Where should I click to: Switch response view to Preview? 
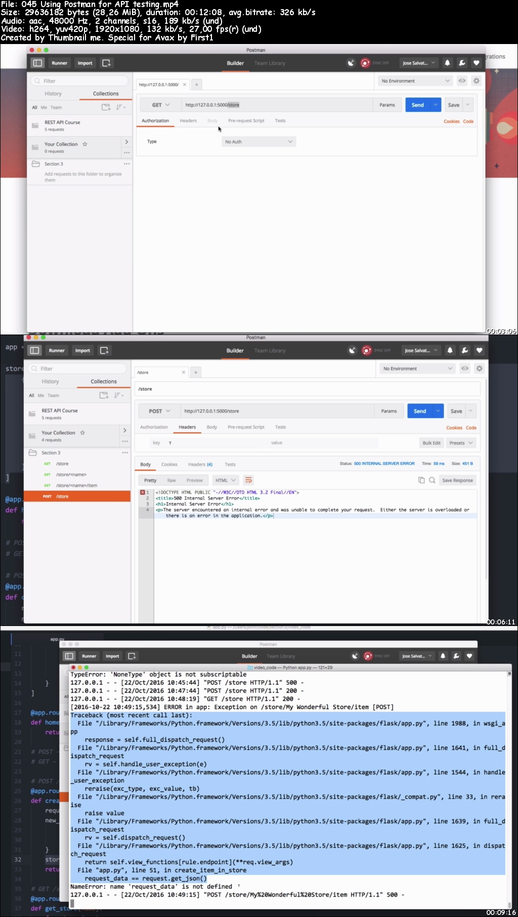tap(194, 480)
